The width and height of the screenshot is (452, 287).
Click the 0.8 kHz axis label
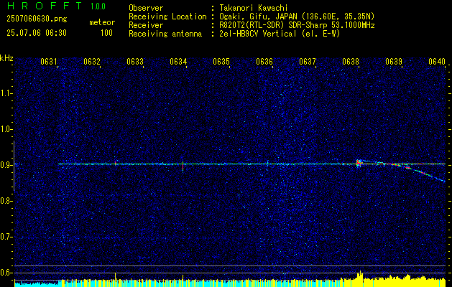[x=6, y=201]
